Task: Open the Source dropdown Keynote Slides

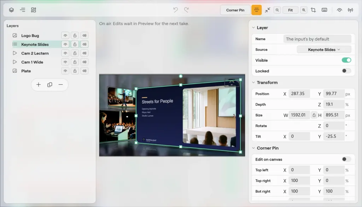Action: click(324, 49)
